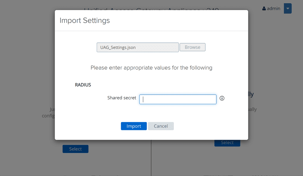
Task: Cancel the Import Settings dialog
Action: [x=161, y=126]
